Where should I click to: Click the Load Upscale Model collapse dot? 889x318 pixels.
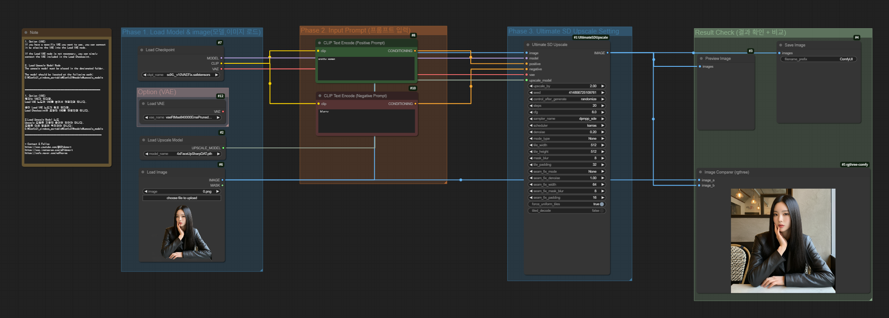[143, 140]
